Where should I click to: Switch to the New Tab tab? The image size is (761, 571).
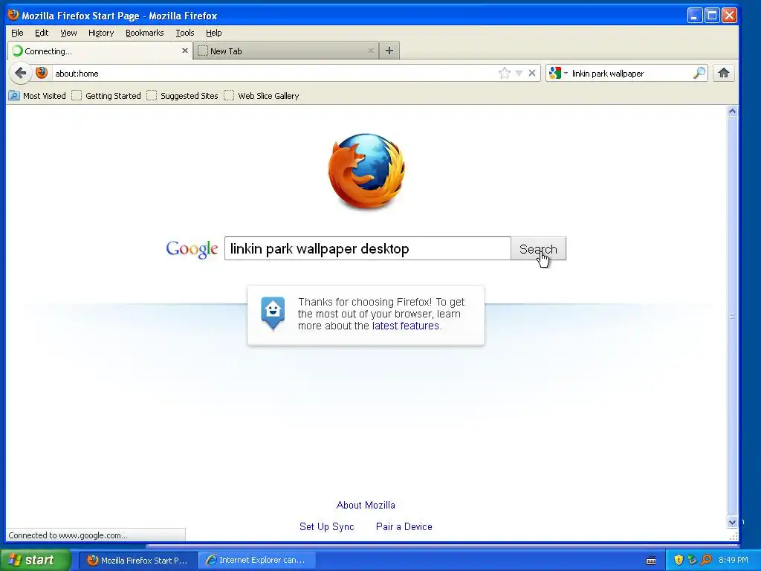tap(285, 51)
